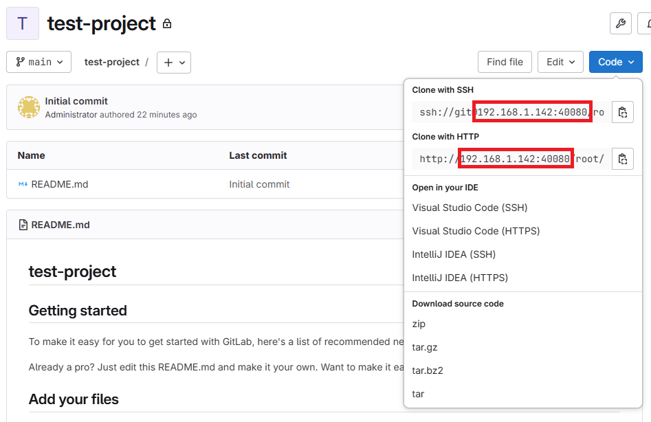Open the Initial commit title link
This screenshot has width=651, height=422.
tap(76, 101)
